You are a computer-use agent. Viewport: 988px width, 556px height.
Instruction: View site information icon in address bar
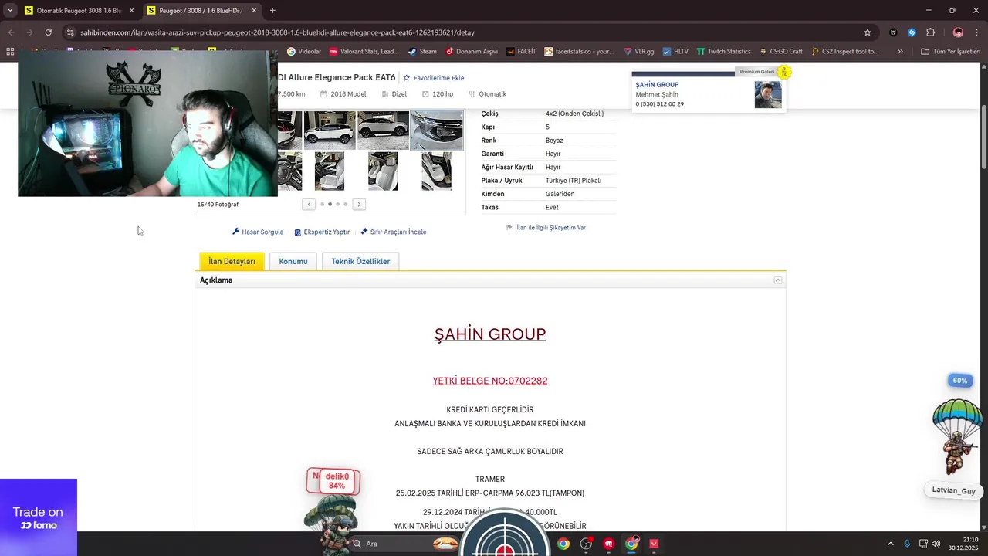point(70,32)
